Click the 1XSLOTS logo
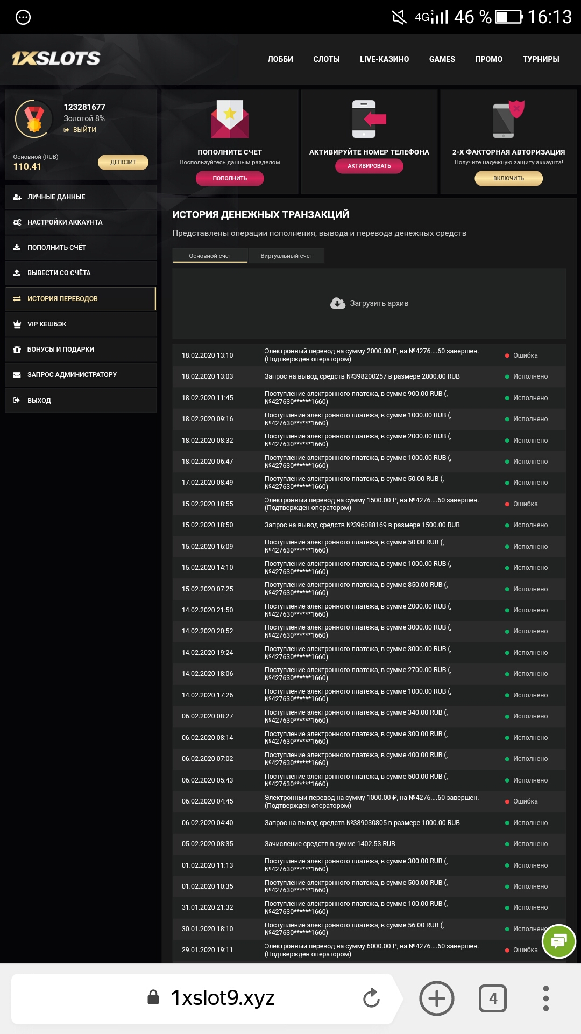 [56, 58]
